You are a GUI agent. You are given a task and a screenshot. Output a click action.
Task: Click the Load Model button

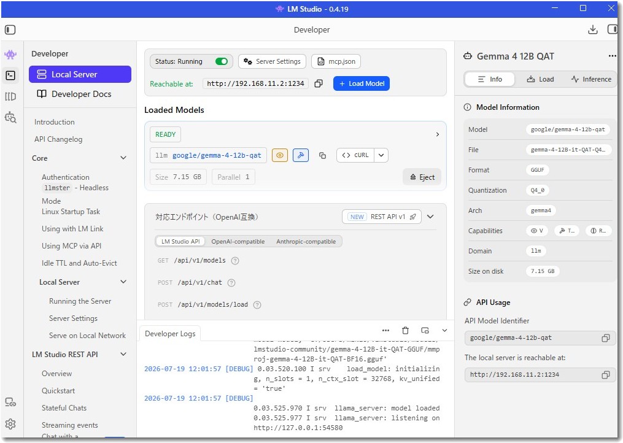pyautogui.click(x=362, y=83)
